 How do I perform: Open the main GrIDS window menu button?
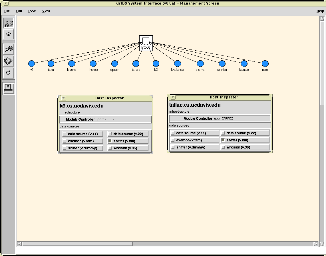pos(6,3)
